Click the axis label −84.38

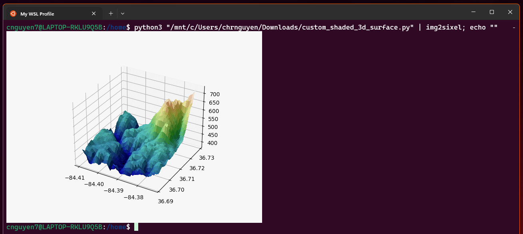(x=134, y=197)
